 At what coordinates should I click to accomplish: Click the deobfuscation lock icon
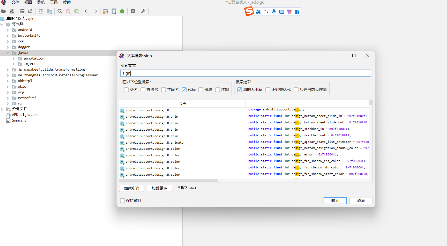coord(105,11)
